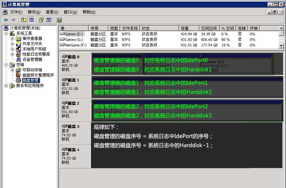The width and height of the screenshot is (286, 188).
Task: Select 磁盘管理 tree item
Action: 31,80
